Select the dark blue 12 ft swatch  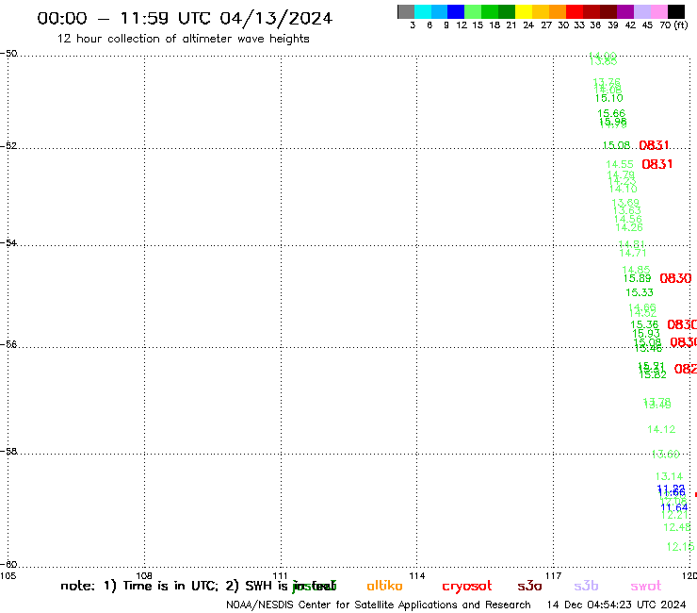(x=456, y=12)
